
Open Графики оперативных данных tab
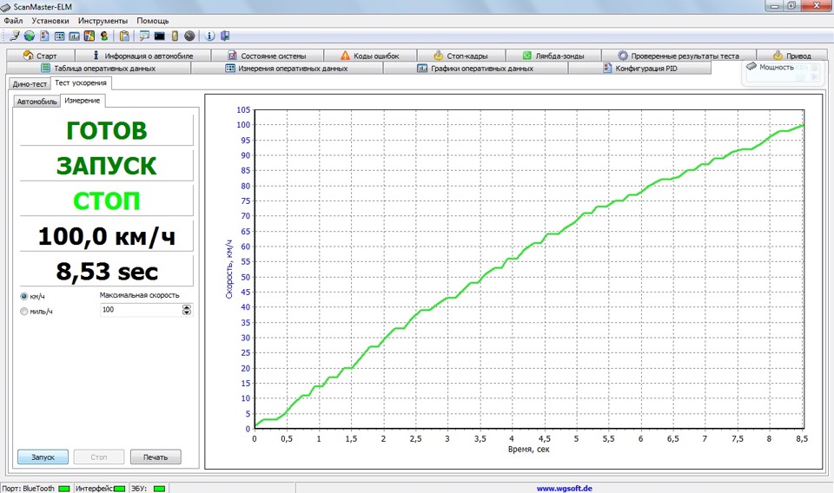pos(475,68)
